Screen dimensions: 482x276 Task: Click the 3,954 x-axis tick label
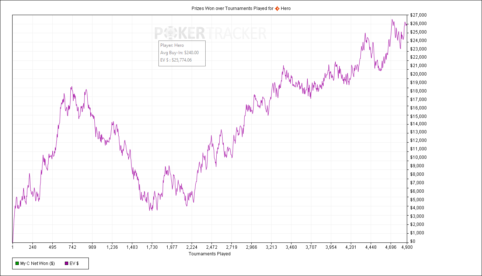tap(331, 247)
